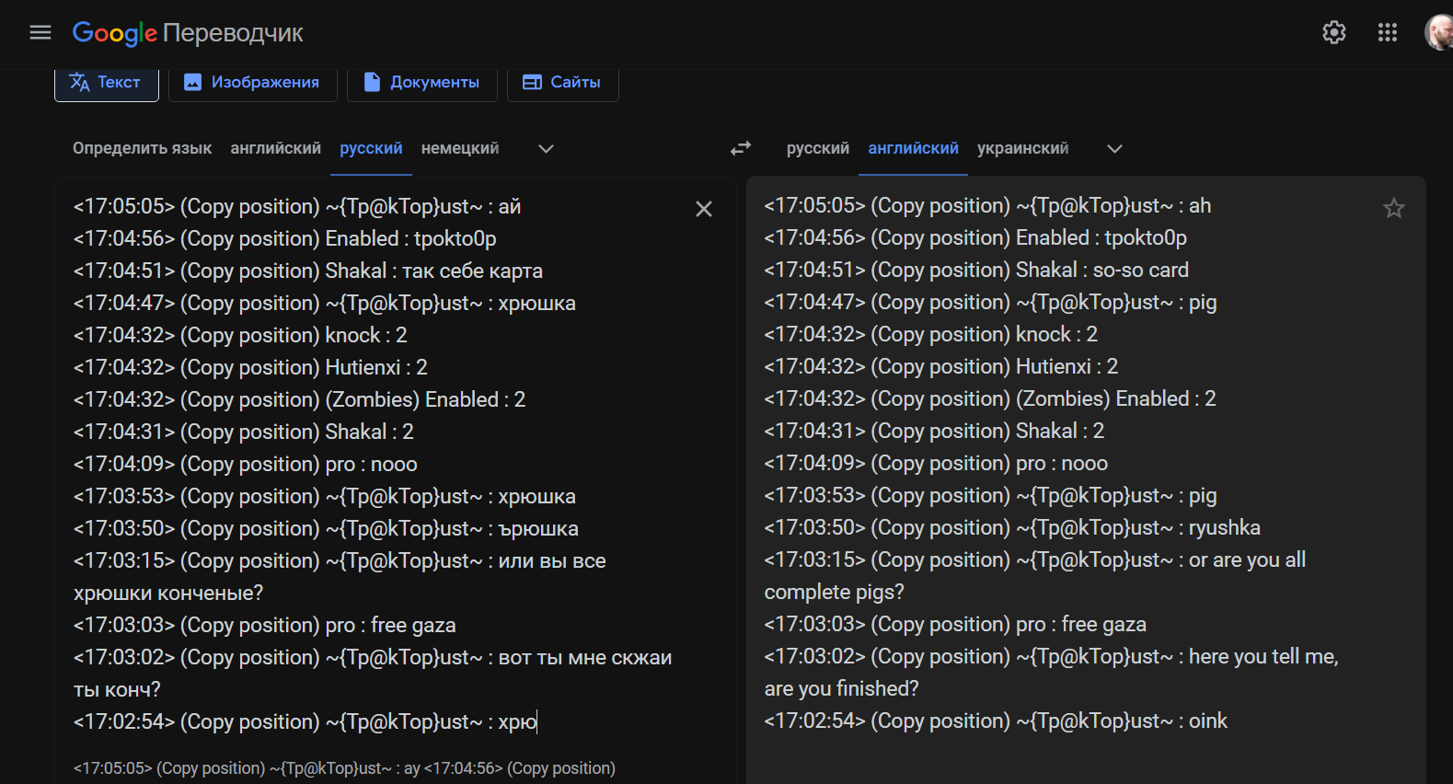The height and width of the screenshot is (784, 1453).
Task: Select английский as source language
Action: point(275,148)
